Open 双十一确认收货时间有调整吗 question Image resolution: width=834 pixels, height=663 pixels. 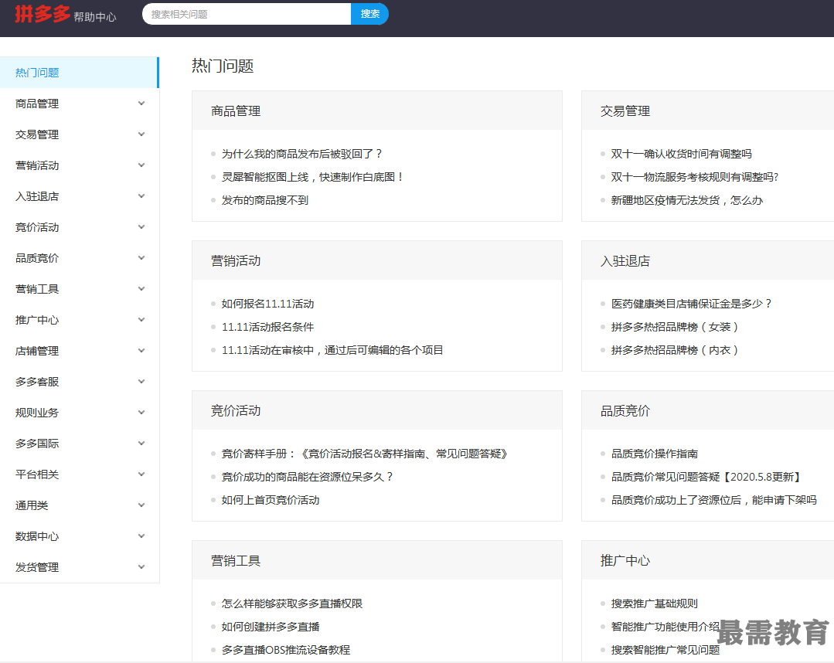(682, 154)
